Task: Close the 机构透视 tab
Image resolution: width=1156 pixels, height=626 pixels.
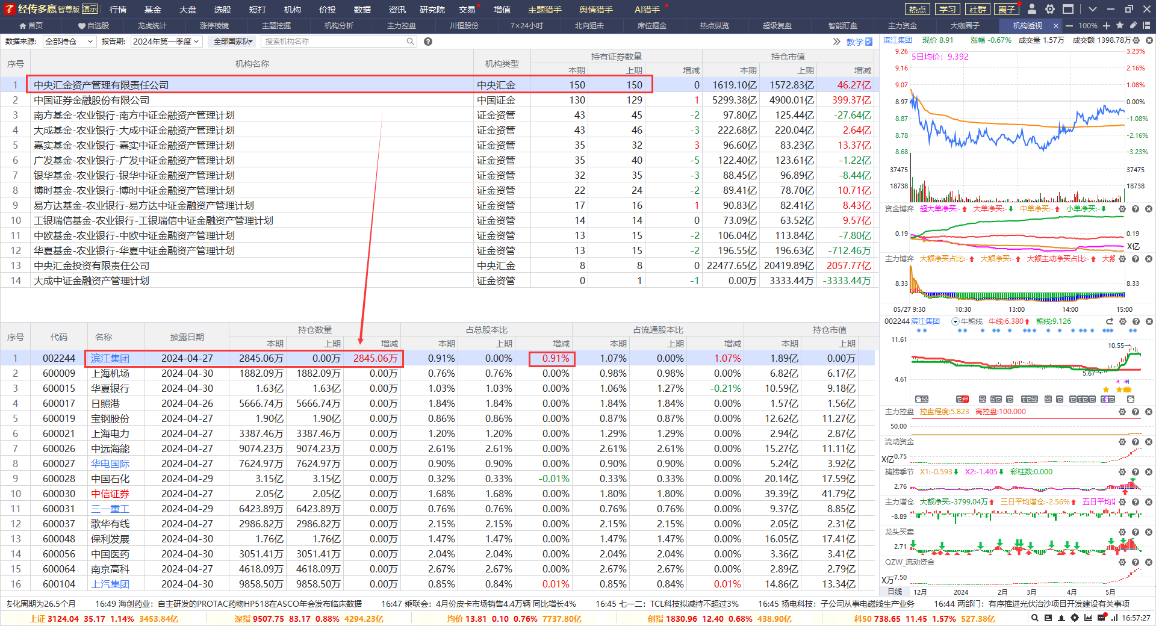Action: click(1055, 26)
